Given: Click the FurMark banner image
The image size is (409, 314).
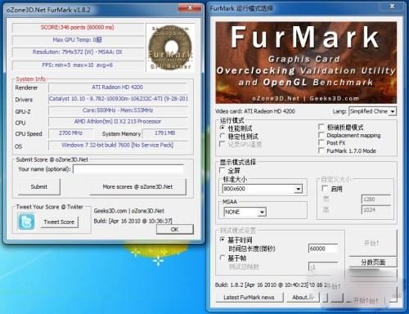Looking at the screenshot, I should [306, 62].
